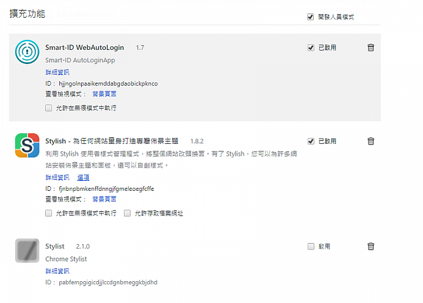This screenshot has width=423, height=303.
Task: Click version number 1.8.2
Action: coord(197,142)
